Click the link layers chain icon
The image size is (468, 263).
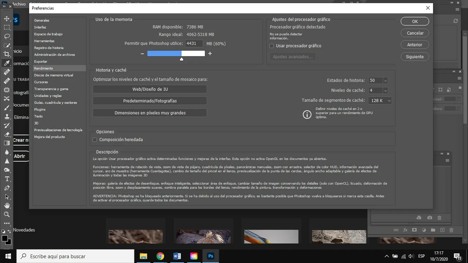396,230
